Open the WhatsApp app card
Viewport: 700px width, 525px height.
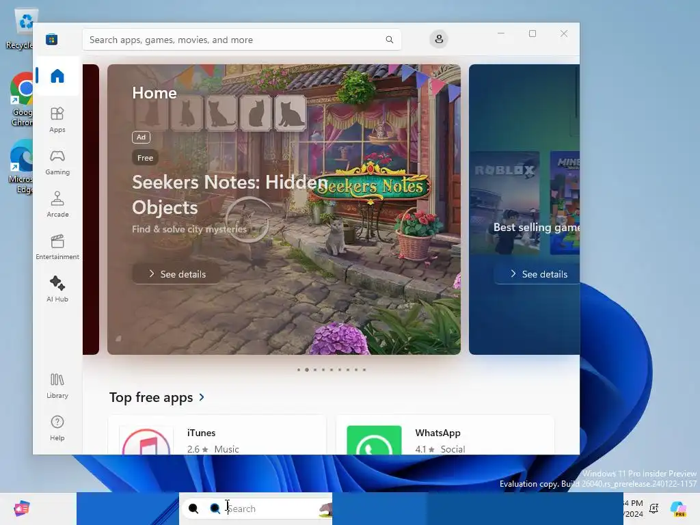pos(445,435)
